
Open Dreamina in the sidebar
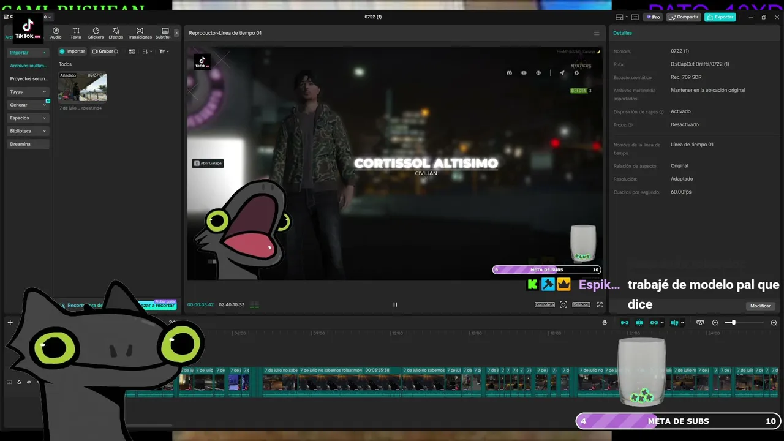coord(28,144)
